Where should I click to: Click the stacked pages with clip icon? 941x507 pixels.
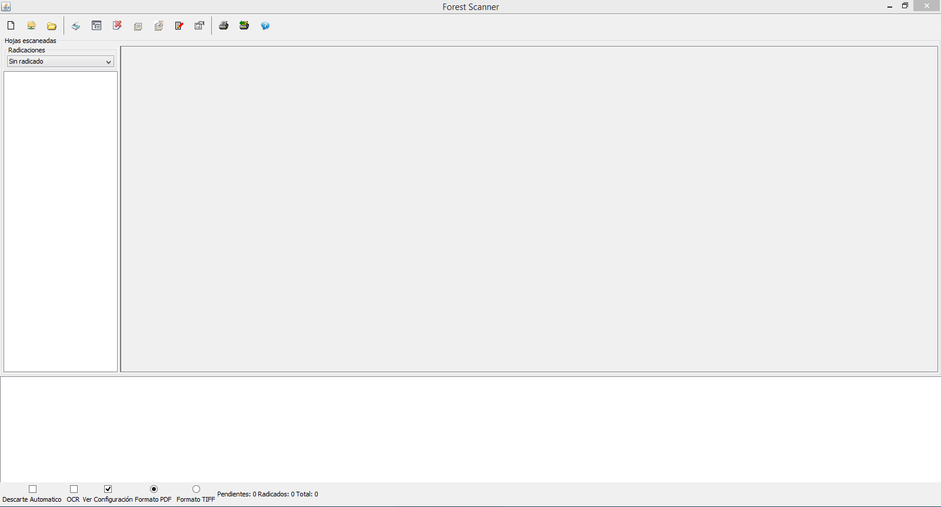tap(159, 26)
